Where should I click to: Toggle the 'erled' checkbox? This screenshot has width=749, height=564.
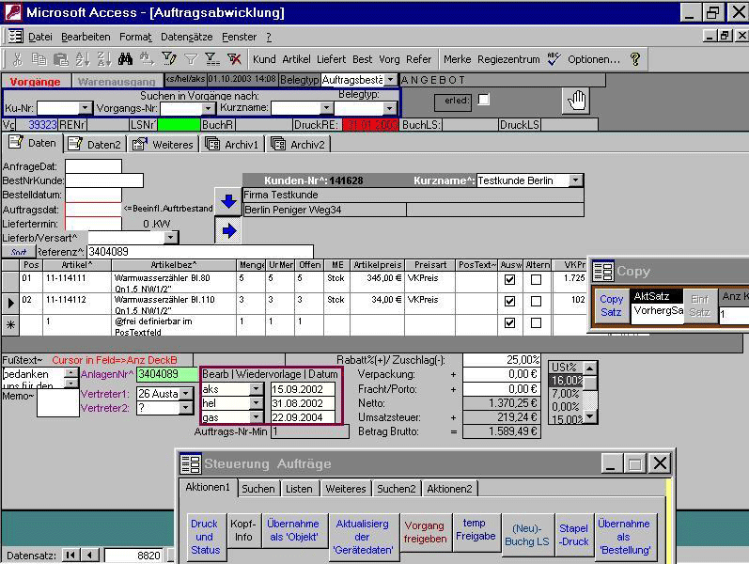click(x=483, y=100)
